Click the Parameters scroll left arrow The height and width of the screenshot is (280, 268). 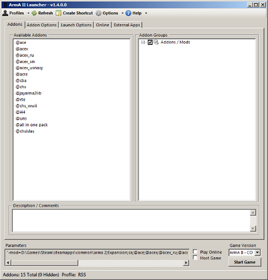(8, 262)
